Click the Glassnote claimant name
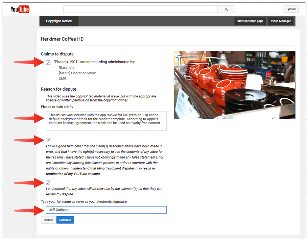Image resolution: width=308 pixels, height=240 pixels. (x=67, y=68)
